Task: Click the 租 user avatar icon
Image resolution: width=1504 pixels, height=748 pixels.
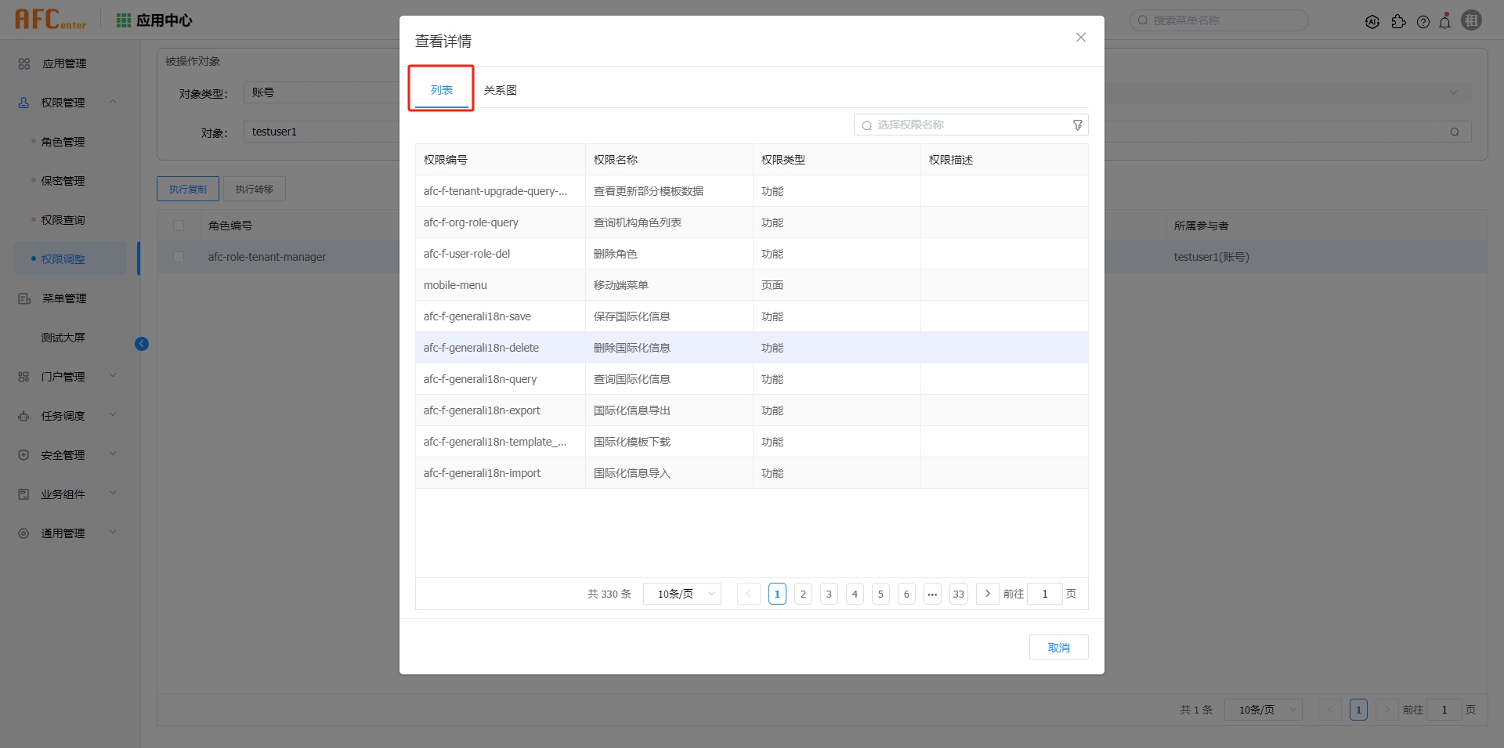Action: (1472, 20)
